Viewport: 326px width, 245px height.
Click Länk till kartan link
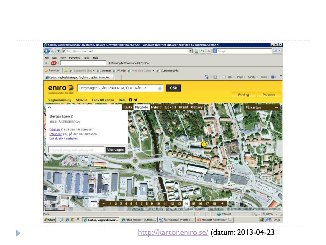[103, 100]
